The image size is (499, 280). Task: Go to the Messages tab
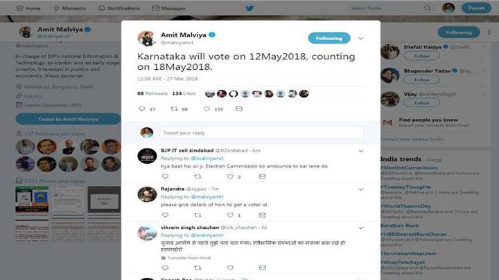[x=168, y=8]
